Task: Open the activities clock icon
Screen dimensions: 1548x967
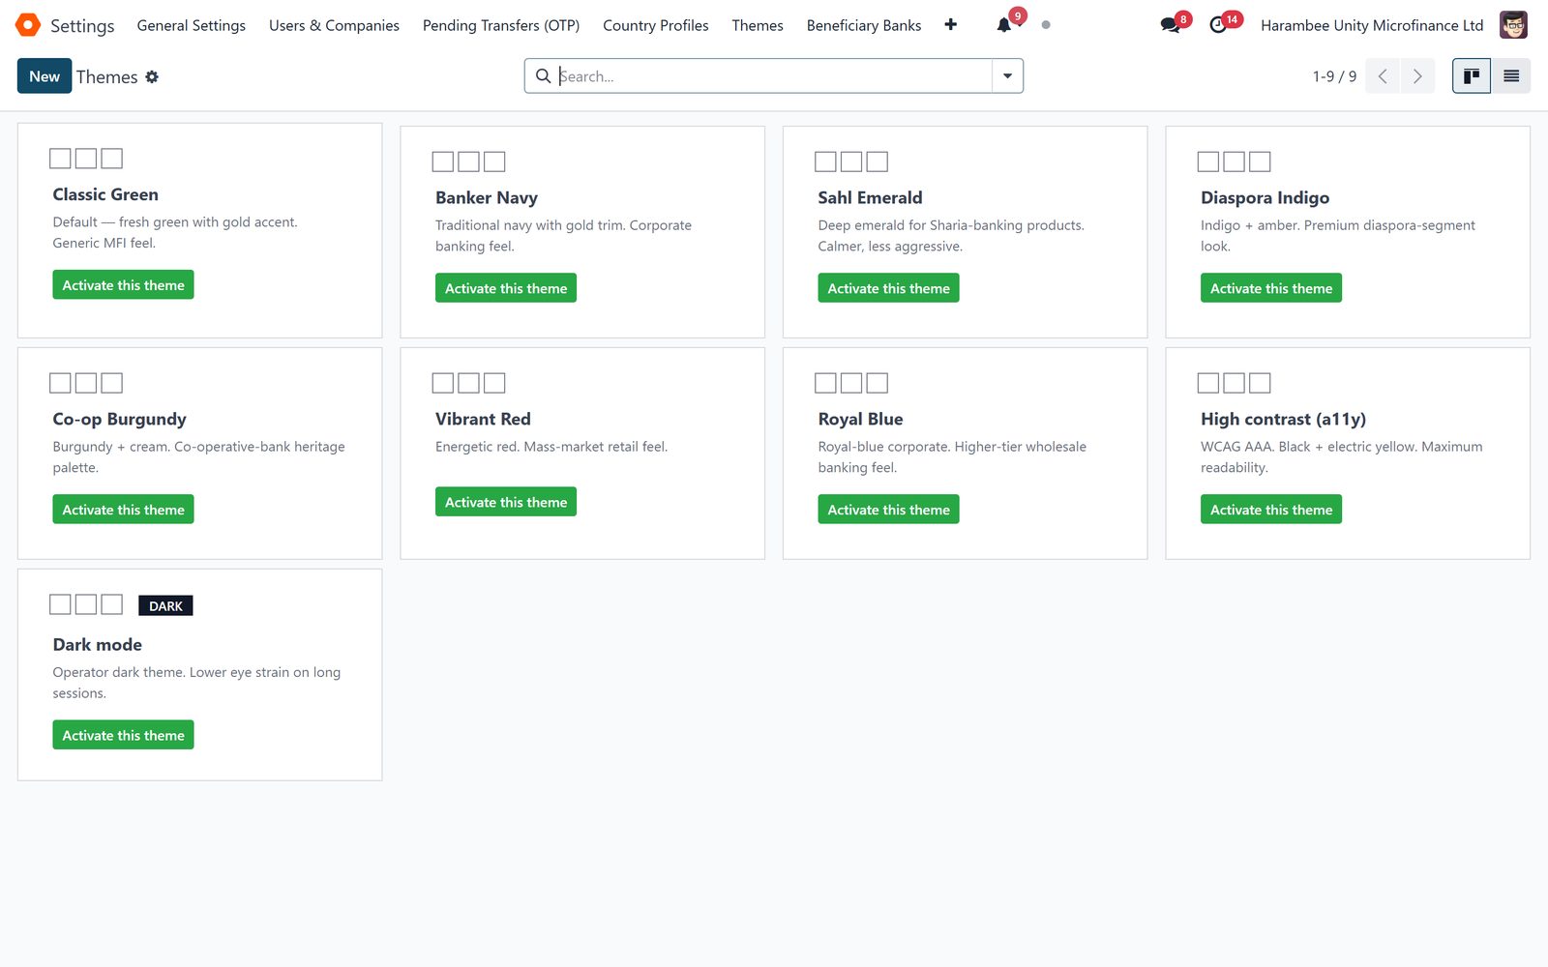Action: tap(1218, 25)
